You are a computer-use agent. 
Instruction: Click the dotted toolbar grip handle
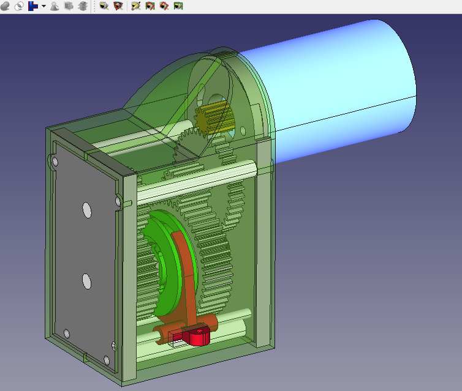pos(94,6)
